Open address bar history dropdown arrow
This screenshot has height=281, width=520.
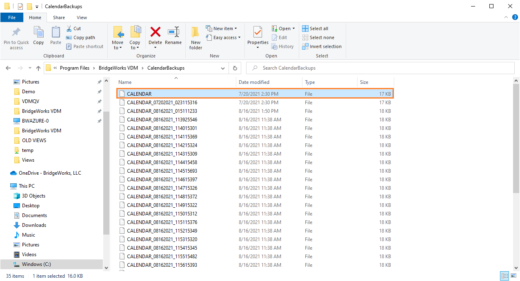point(222,68)
